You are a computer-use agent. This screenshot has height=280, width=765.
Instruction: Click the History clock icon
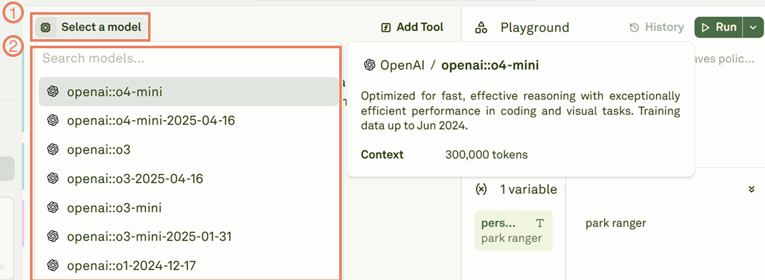pos(634,27)
